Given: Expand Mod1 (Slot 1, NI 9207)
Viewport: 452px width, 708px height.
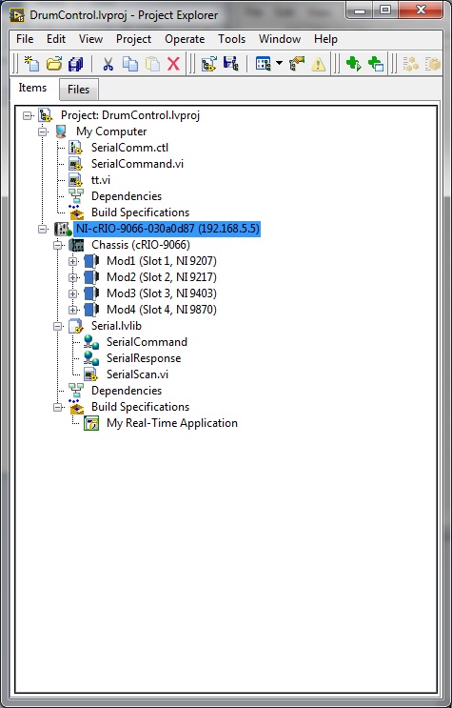Looking at the screenshot, I should [72, 261].
